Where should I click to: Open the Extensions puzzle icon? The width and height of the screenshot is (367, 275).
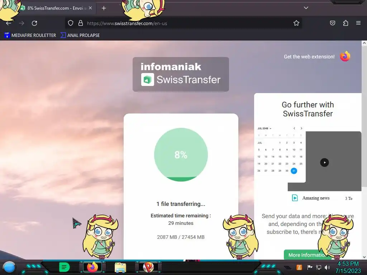click(x=345, y=23)
